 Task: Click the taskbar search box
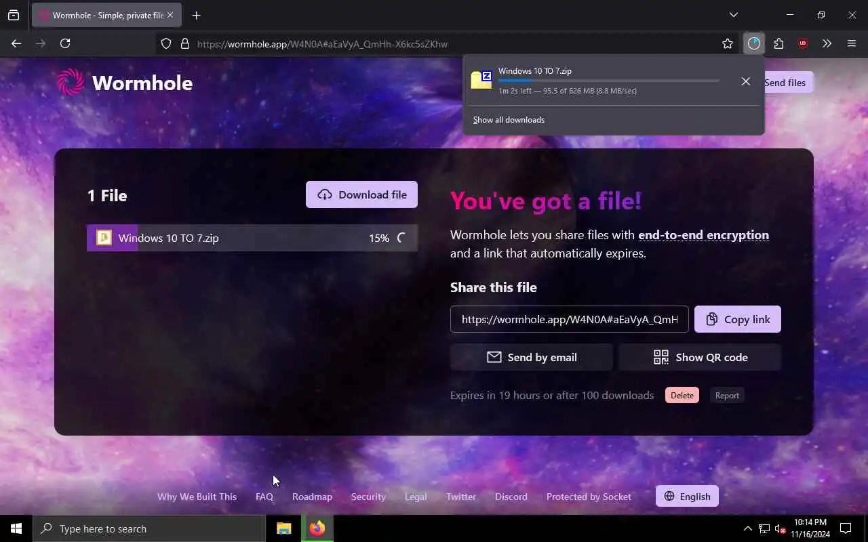pos(149,528)
